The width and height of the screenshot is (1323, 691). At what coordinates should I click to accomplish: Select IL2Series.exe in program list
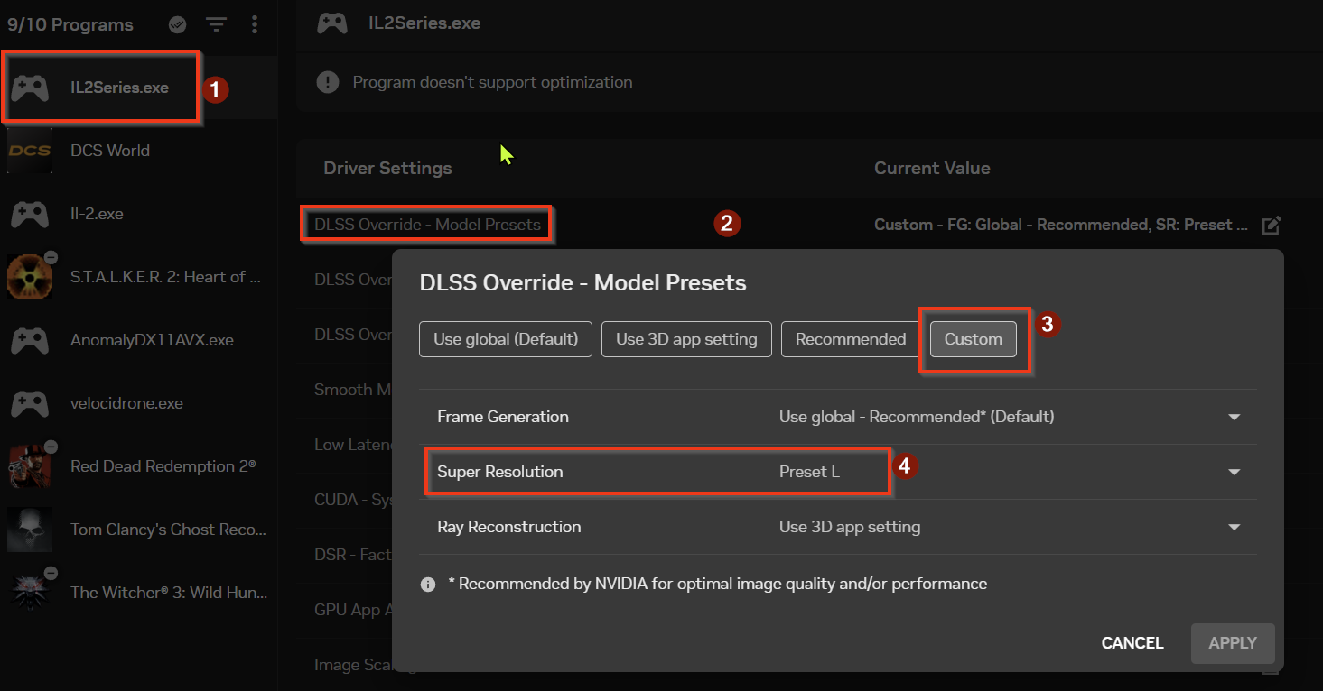pos(139,88)
